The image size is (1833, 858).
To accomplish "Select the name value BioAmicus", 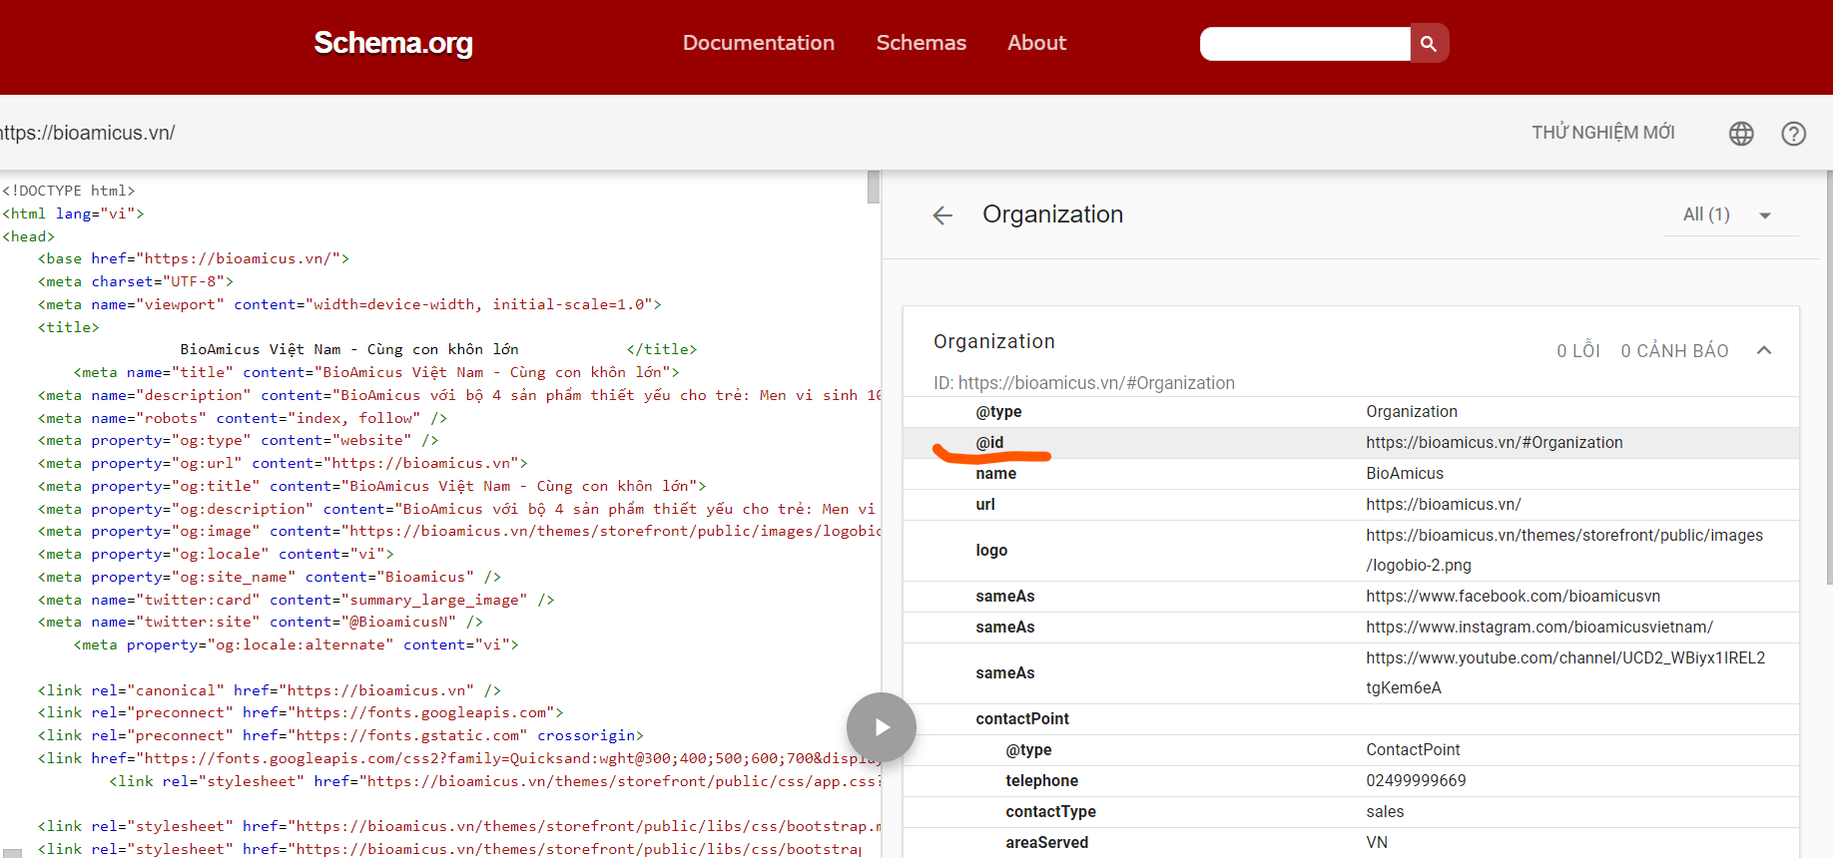I will click(1405, 474).
